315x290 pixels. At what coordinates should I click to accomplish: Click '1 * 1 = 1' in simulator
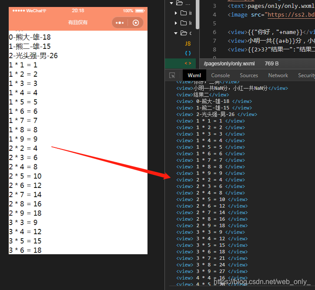click(x=23, y=65)
